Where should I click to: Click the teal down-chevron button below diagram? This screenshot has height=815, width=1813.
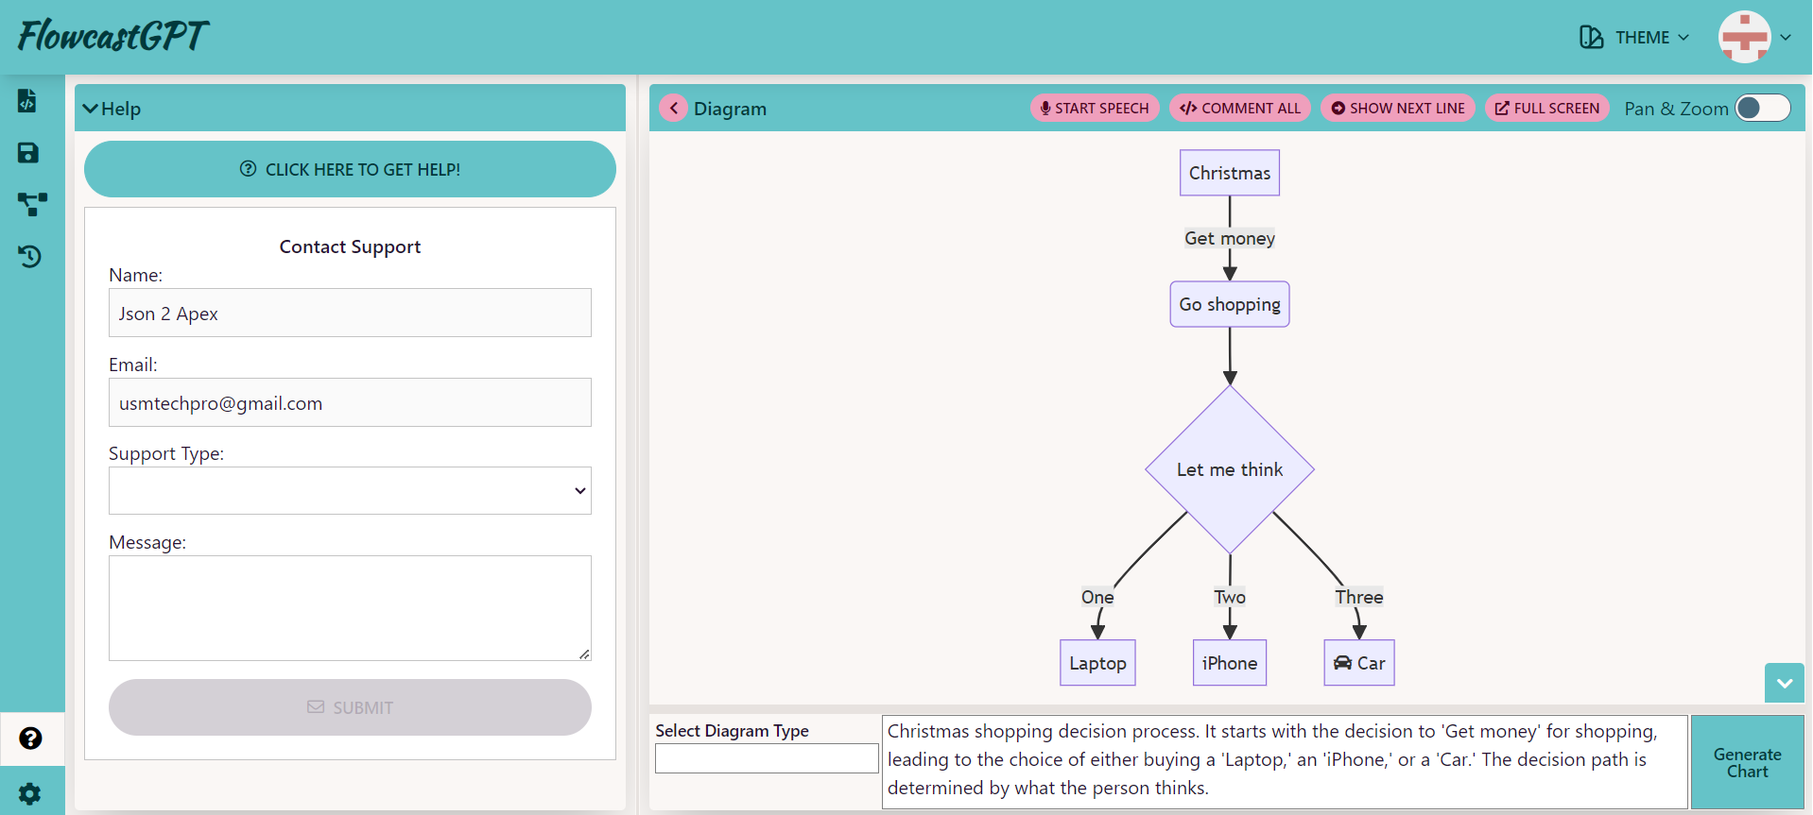click(1784, 683)
